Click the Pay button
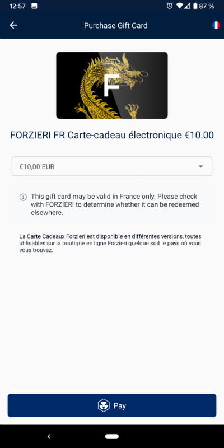The image size is (224, 448). tap(112, 405)
